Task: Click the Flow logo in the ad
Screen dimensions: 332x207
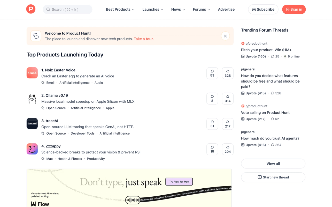Action: coord(40,204)
